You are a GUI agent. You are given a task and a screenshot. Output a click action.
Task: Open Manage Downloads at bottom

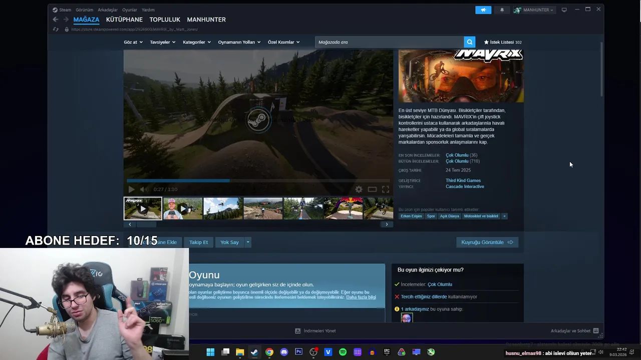click(315, 330)
